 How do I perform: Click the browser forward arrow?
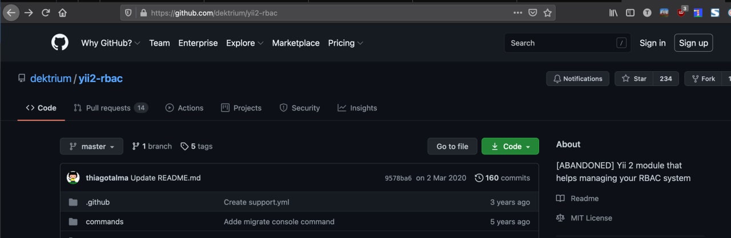29,13
